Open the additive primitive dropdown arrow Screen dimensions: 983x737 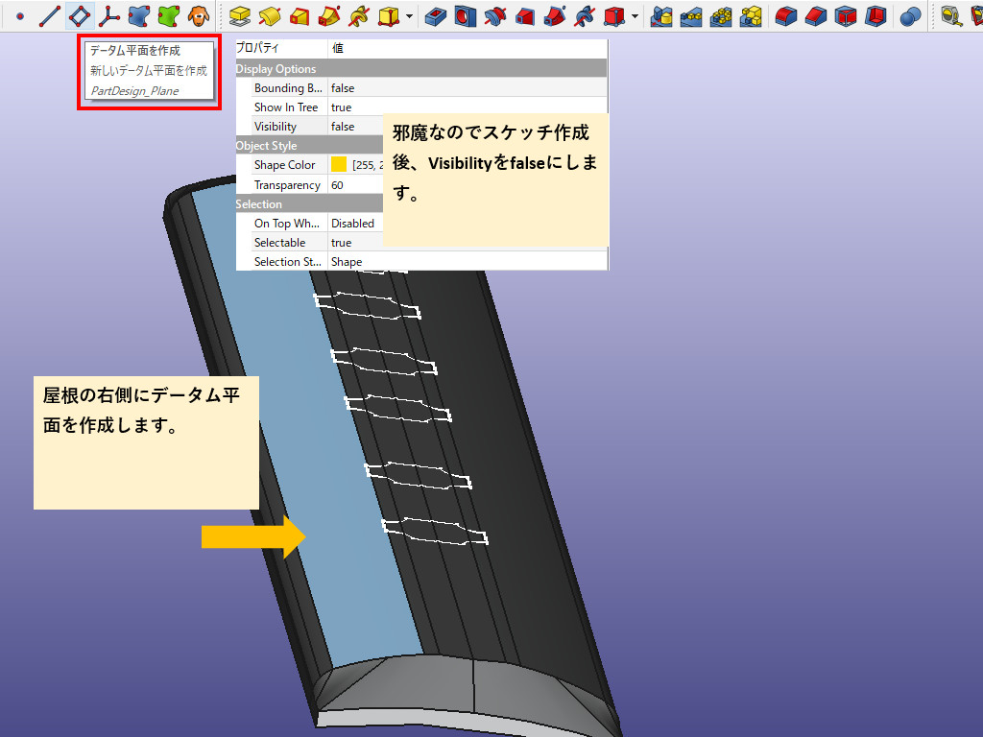(410, 15)
